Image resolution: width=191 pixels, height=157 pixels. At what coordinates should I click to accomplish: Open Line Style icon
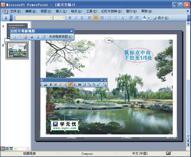tap(80, 85)
